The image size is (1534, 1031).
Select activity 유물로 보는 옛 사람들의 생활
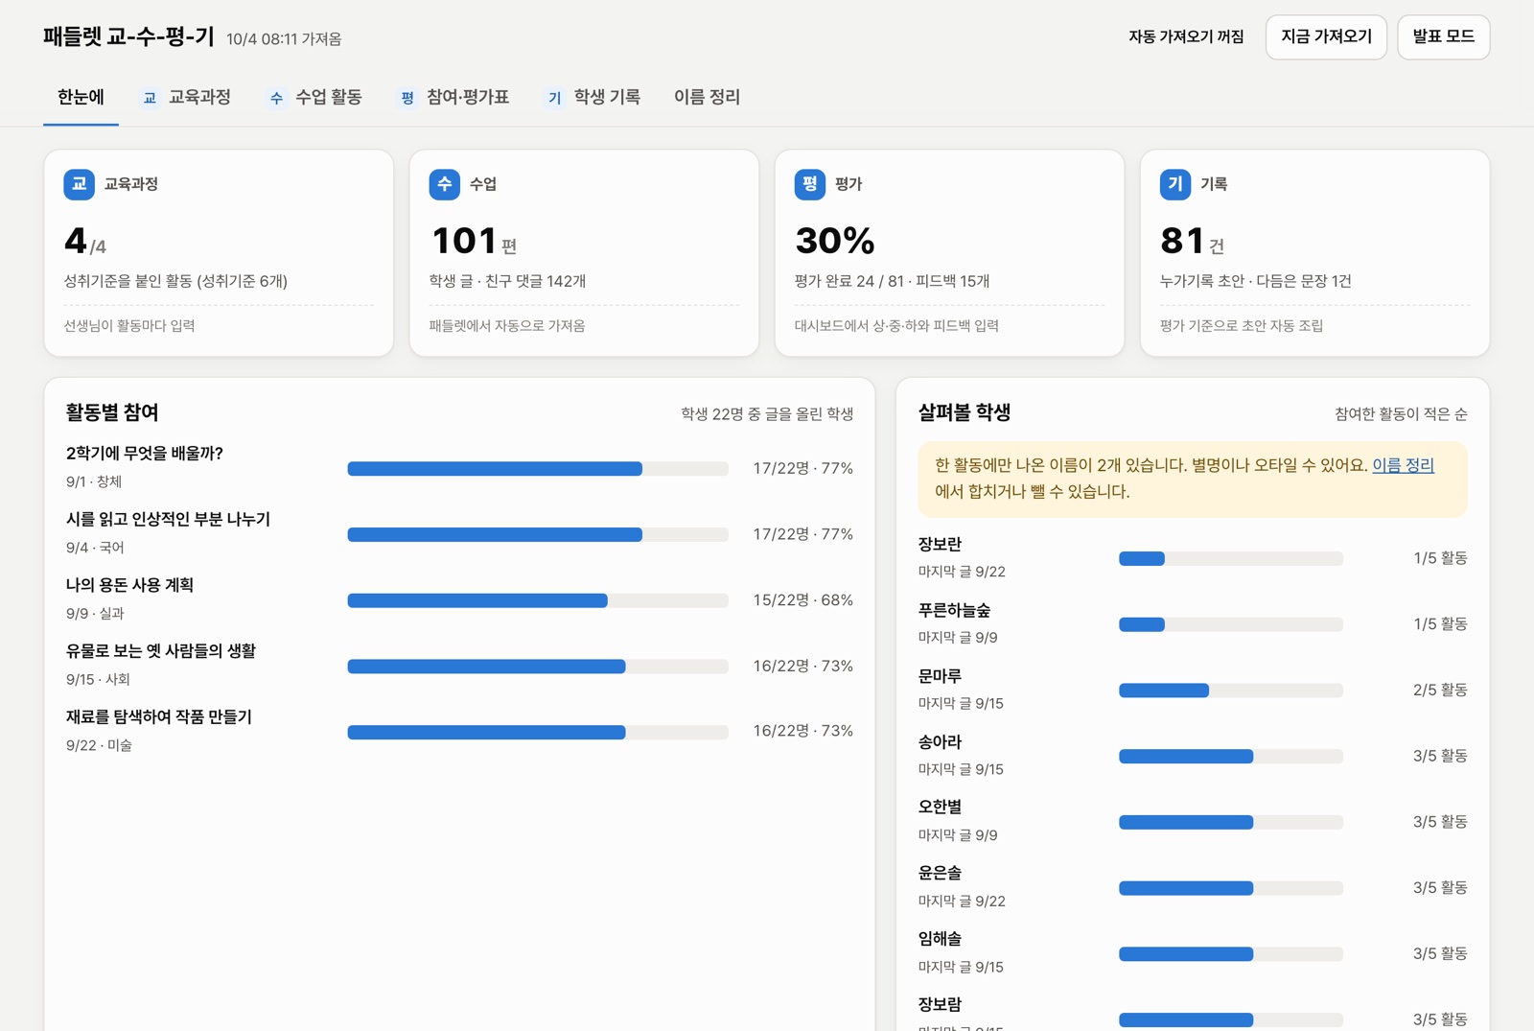pyautogui.click(x=161, y=650)
